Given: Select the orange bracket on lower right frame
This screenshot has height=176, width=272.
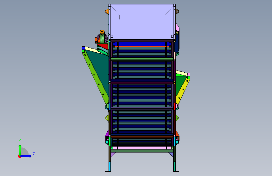Looking at the screenshot, I should coord(177,133).
